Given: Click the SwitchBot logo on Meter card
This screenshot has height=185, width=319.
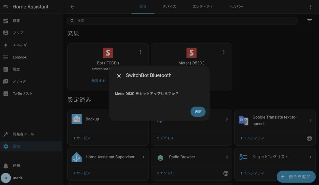Looking at the screenshot, I should pos(192,53).
